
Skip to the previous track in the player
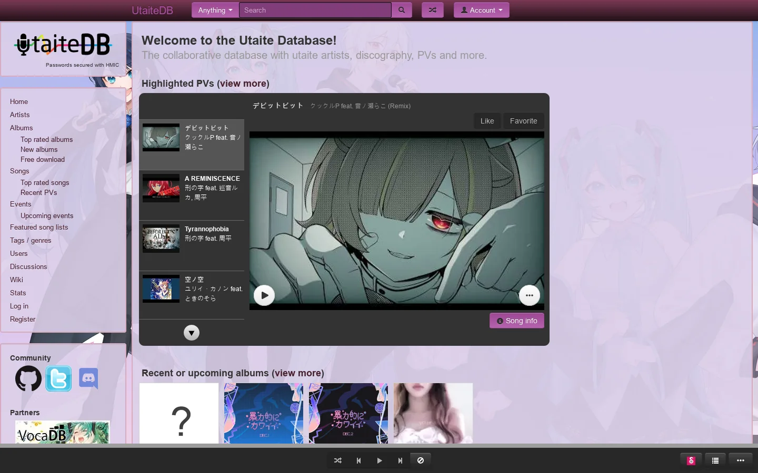358,460
